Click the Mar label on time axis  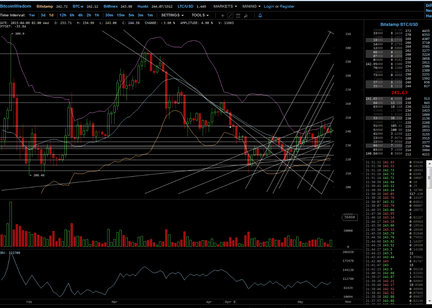[114, 302]
